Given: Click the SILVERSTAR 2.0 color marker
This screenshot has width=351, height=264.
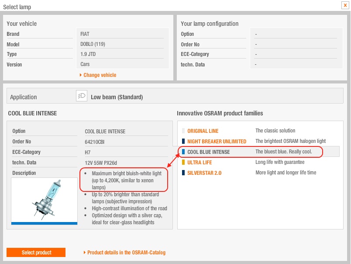Looking at the screenshot, I should tap(183, 173).
